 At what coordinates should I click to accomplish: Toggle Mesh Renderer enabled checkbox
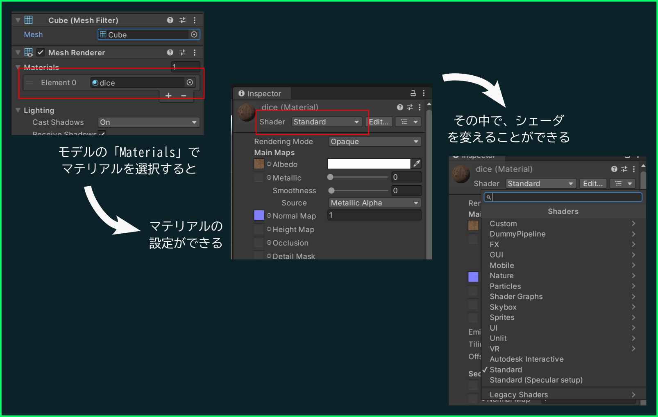coord(41,52)
